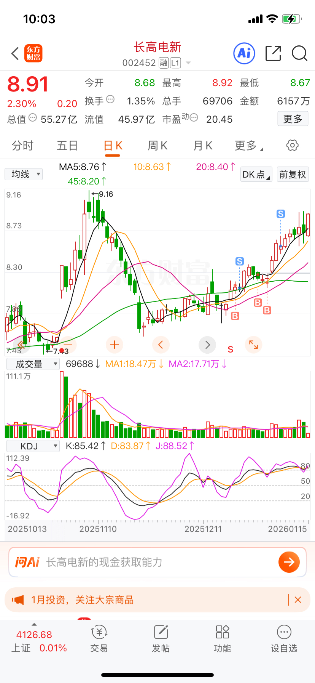
Task: Go back with the left chevron
Action: point(15,54)
